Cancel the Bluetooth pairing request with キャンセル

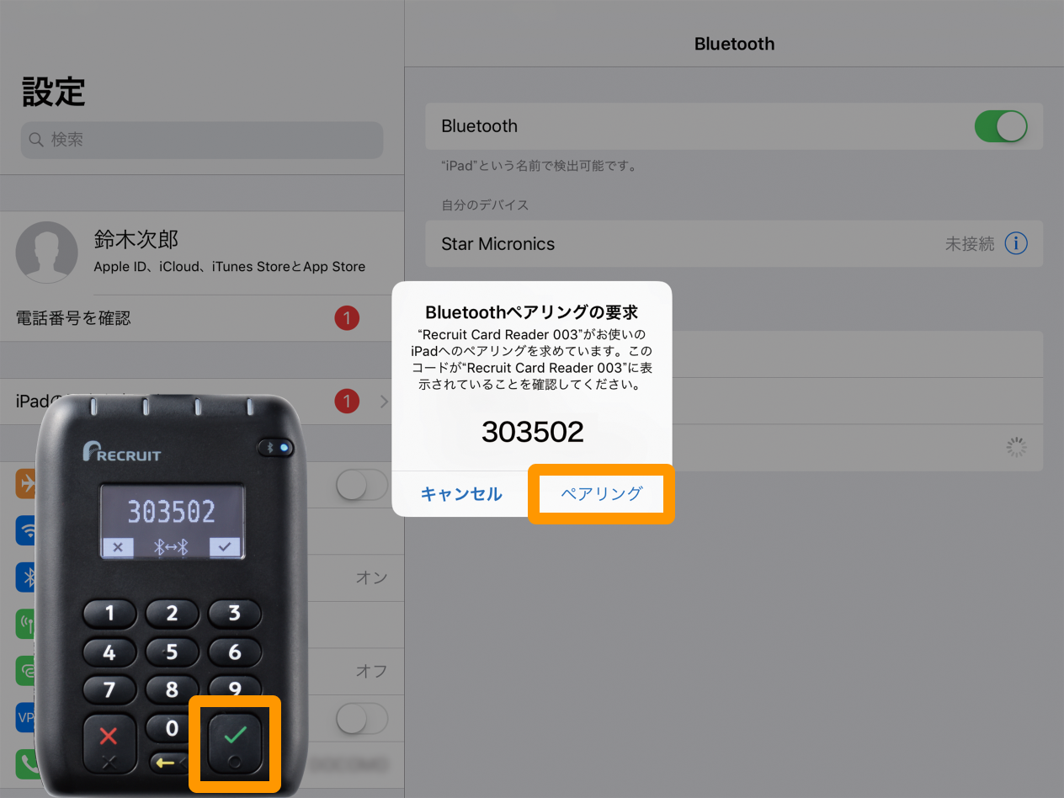click(461, 495)
